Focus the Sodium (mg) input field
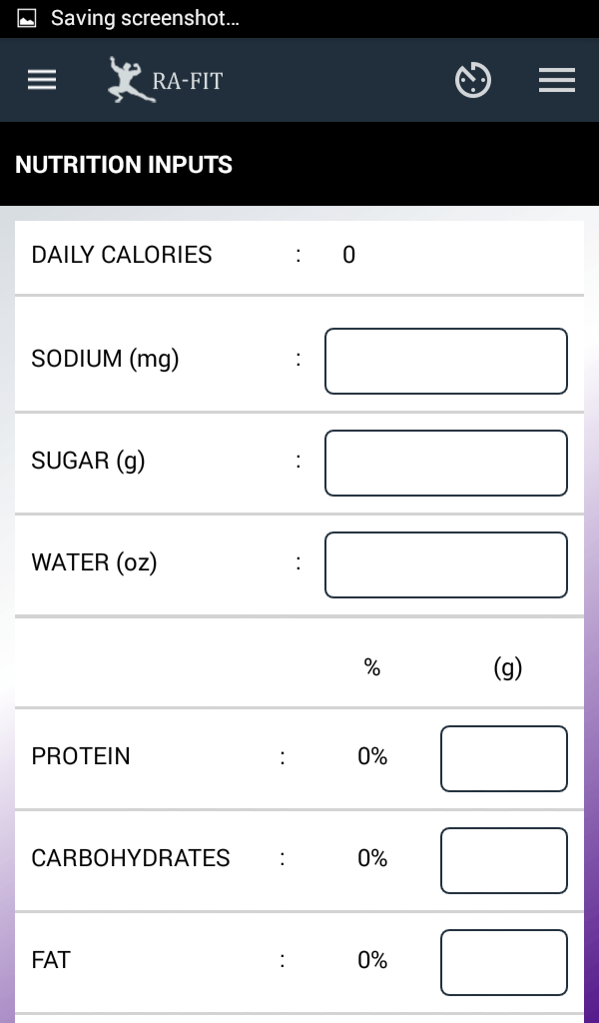599x1023 pixels. tap(446, 361)
